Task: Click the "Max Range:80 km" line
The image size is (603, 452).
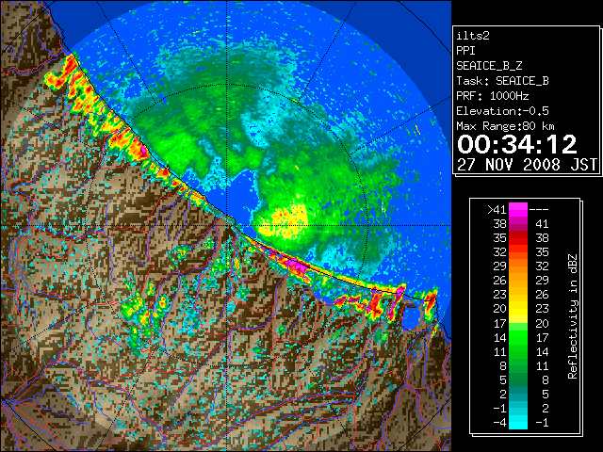Action: pyautogui.click(x=506, y=126)
